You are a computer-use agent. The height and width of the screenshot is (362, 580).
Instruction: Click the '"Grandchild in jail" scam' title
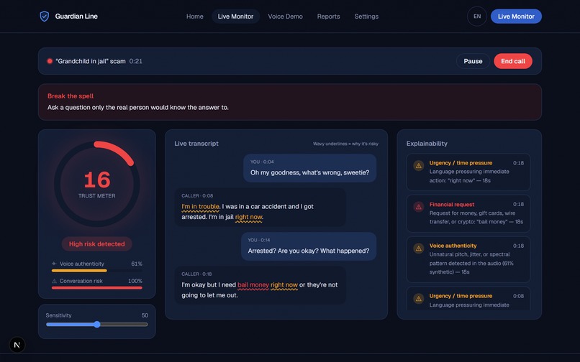coord(91,61)
